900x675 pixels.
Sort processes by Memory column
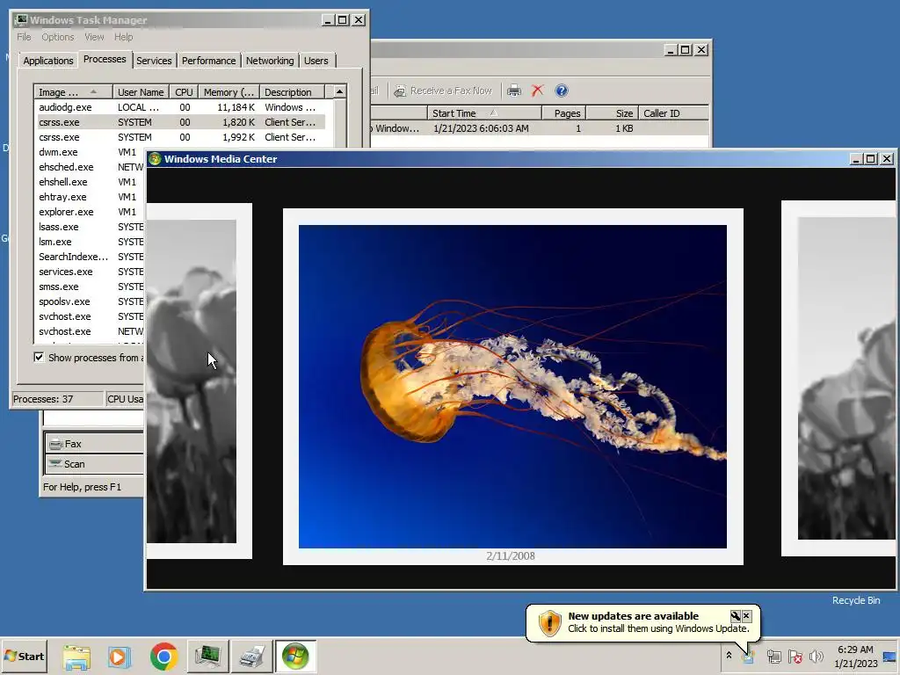coord(229,91)
